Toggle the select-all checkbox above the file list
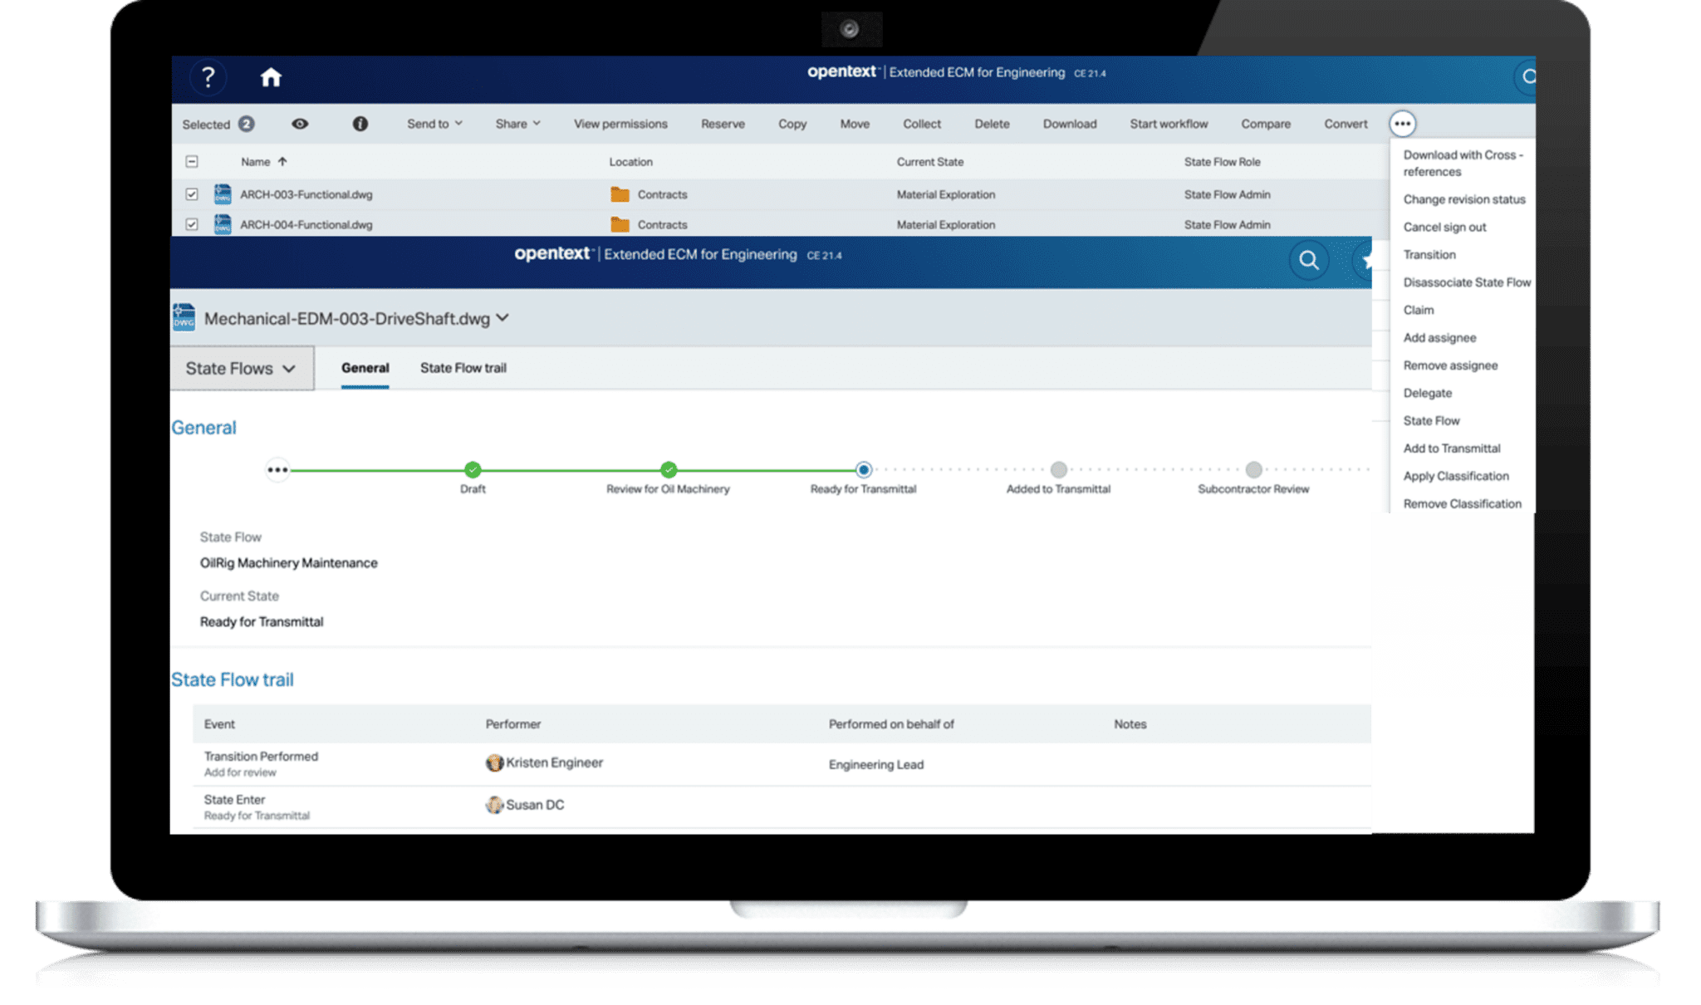The width and height of the screenshot is (1701, 1005). tap(190, 161)
